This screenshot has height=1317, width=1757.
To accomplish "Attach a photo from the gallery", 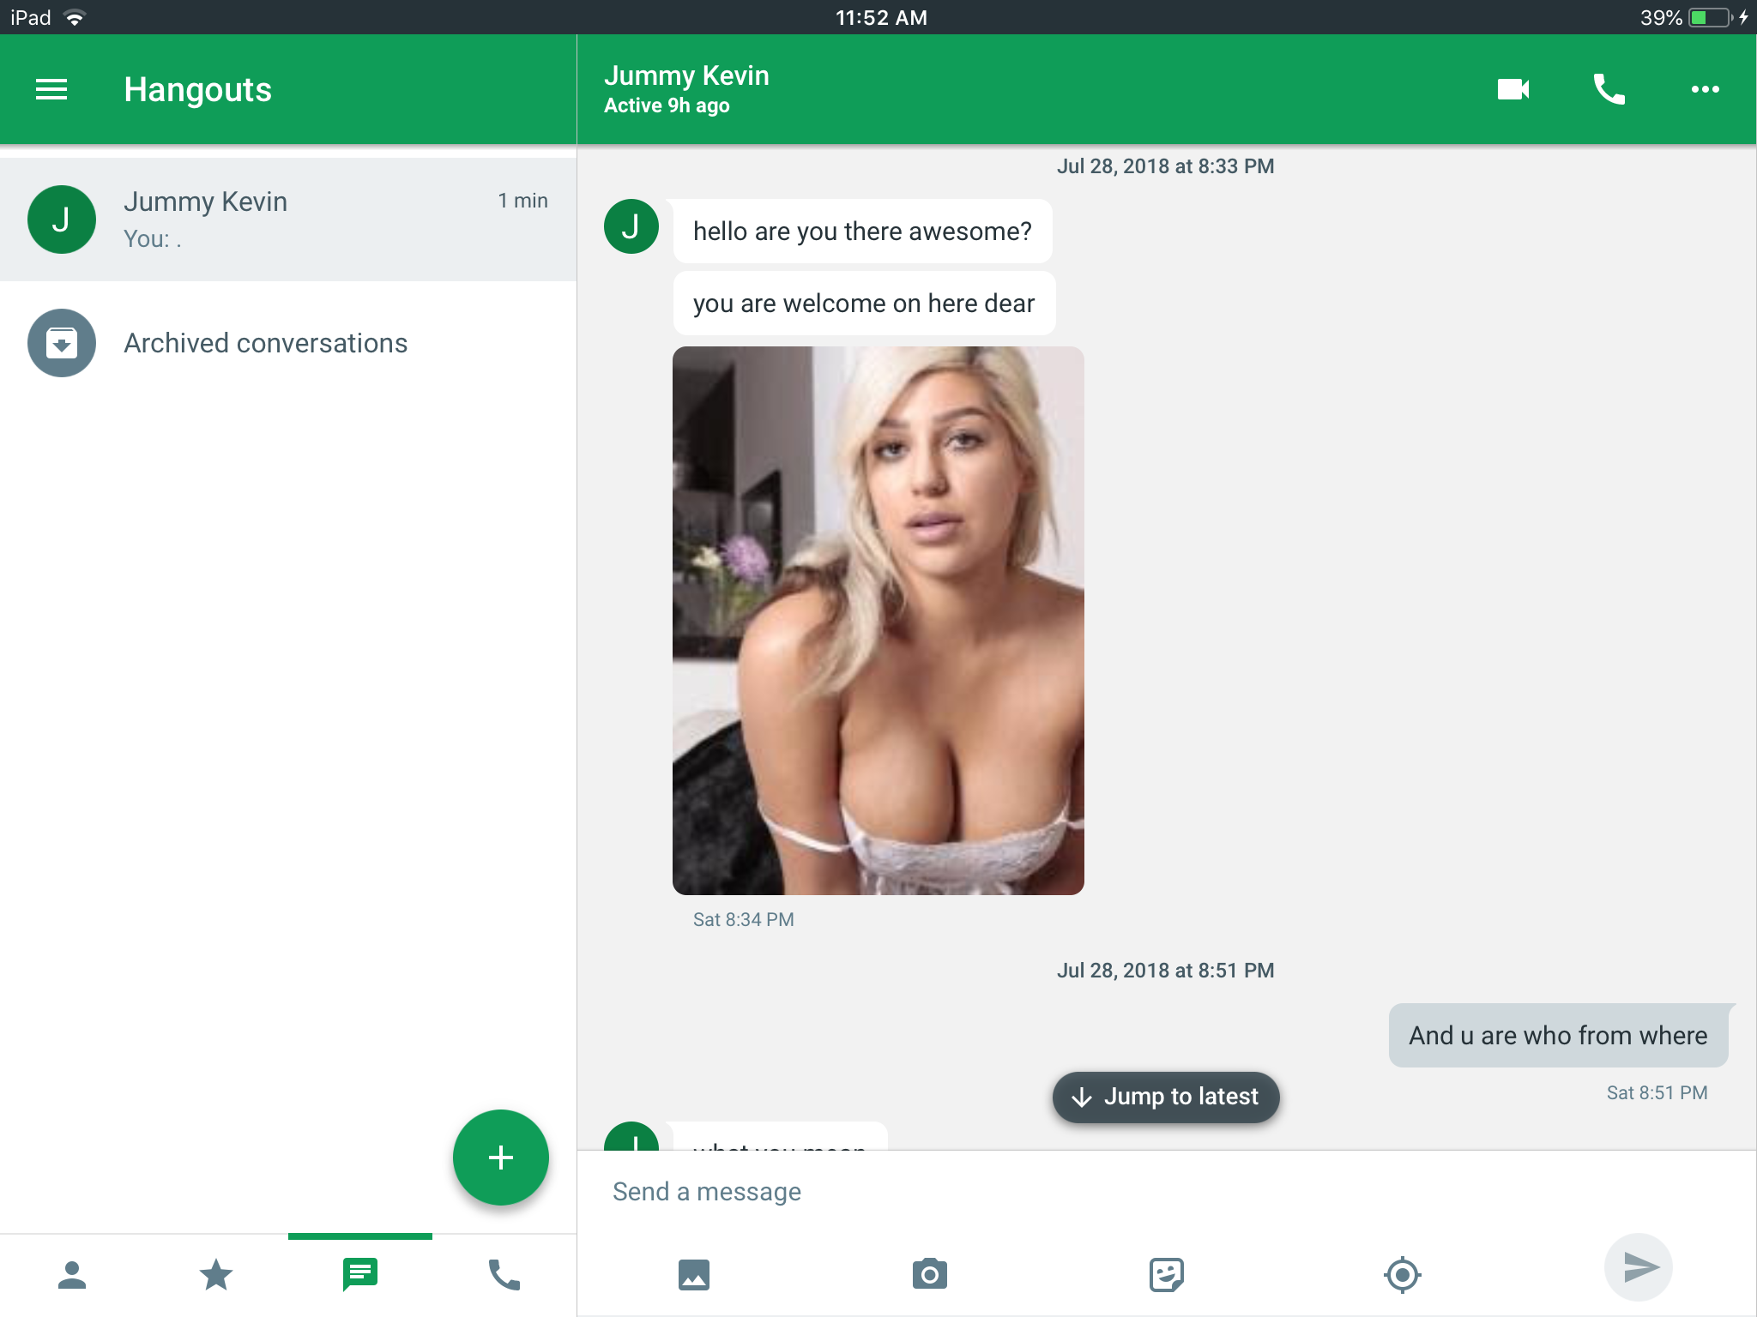I will point(694,1275).
